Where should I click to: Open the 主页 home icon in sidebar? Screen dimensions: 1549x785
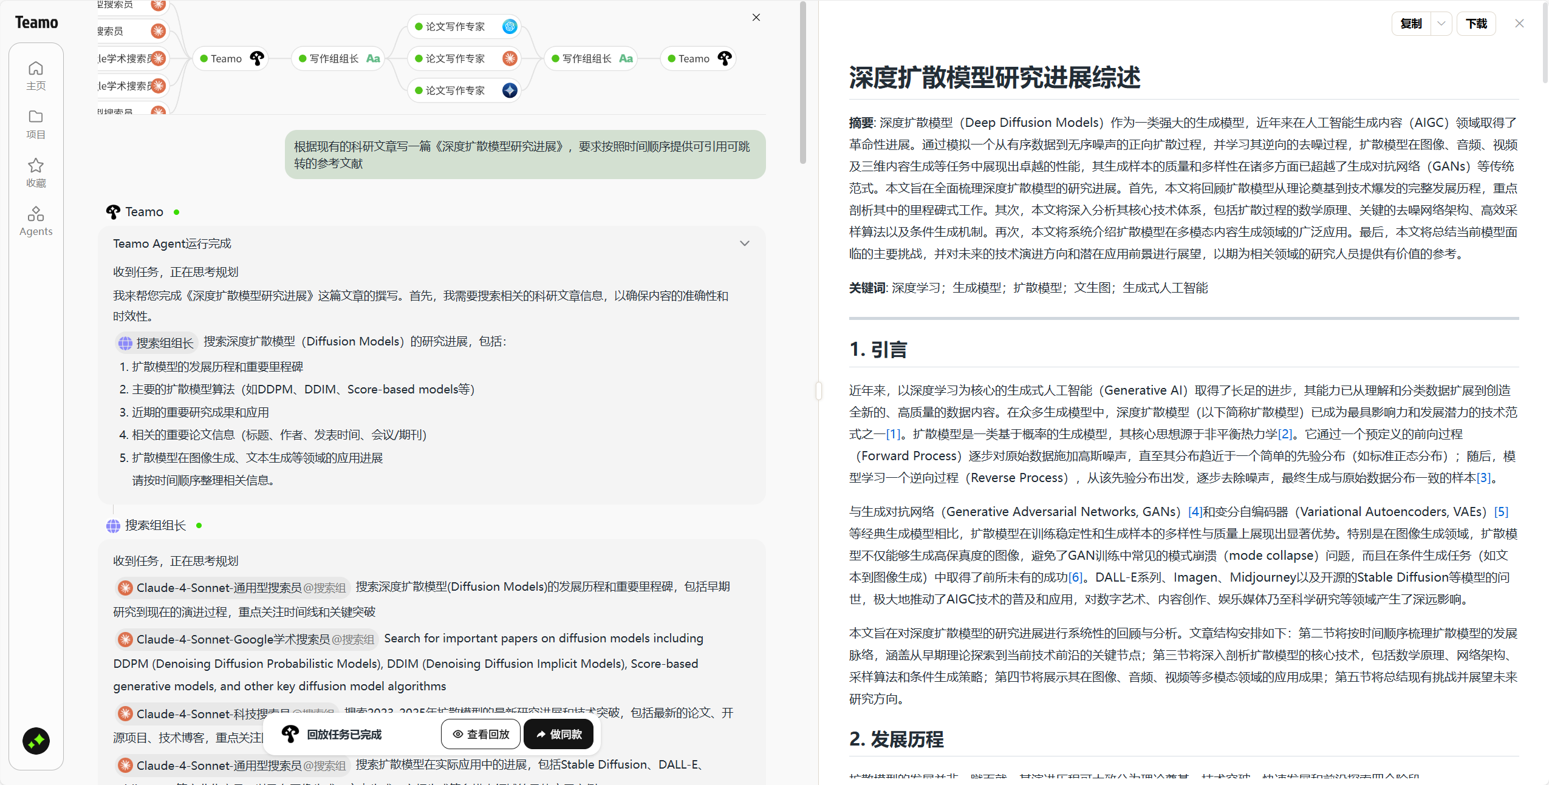36,76
